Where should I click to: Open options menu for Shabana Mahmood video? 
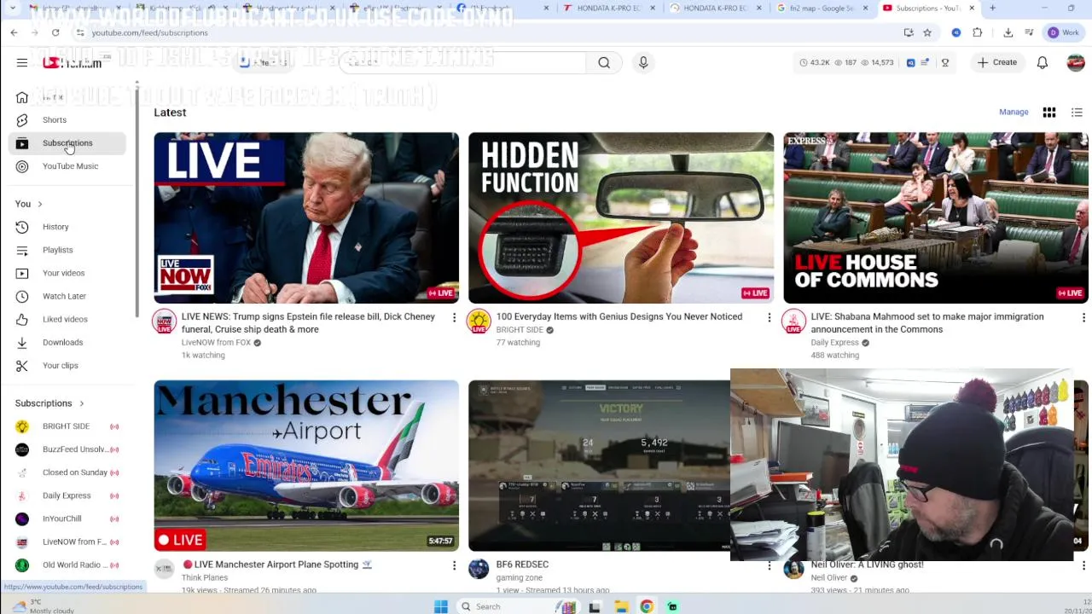coord(1083,318)
